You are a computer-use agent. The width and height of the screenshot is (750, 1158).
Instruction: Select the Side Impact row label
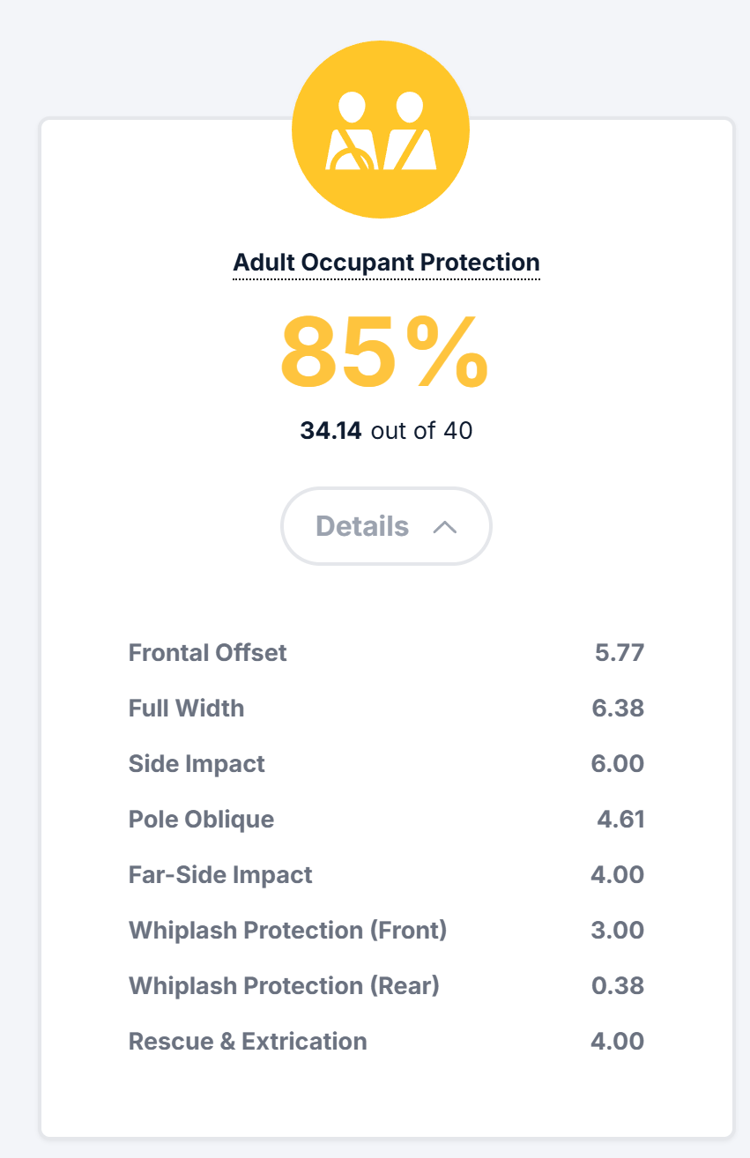(x=197, y=764)
